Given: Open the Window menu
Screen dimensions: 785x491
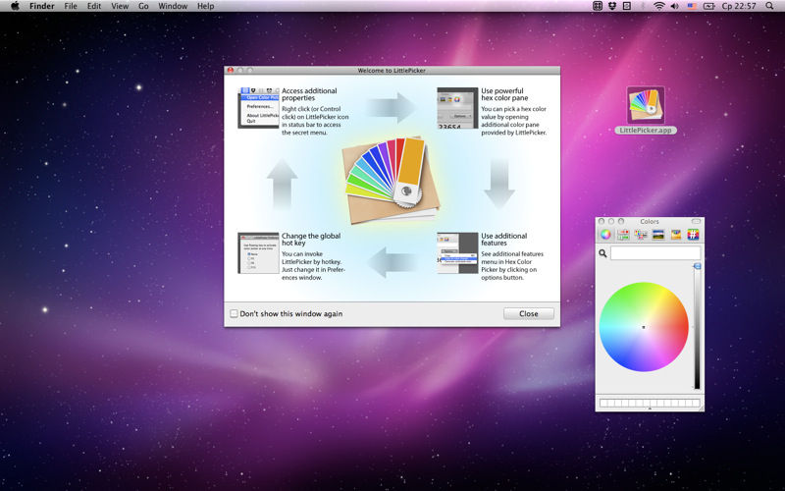Looking at the screenshot, I should pos(173,6).
